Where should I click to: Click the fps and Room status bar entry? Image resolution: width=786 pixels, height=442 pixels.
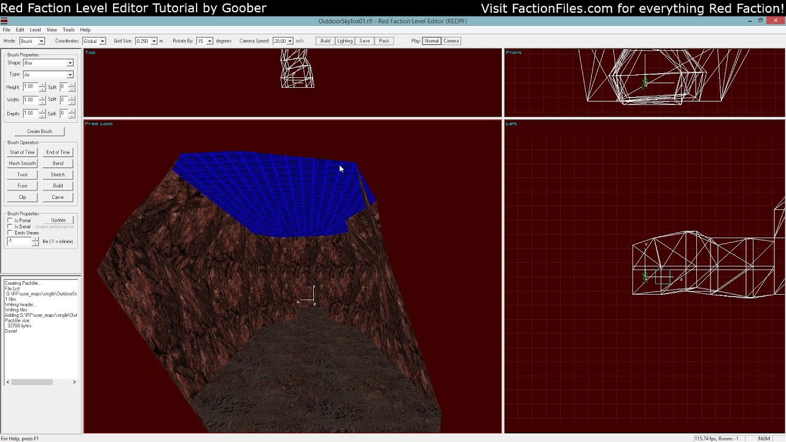716,439
